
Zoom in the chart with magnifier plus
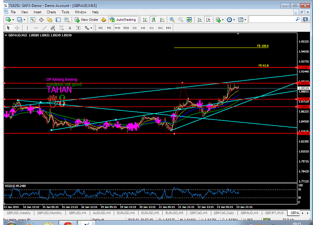pyautogui.click(x=172, y=19)
